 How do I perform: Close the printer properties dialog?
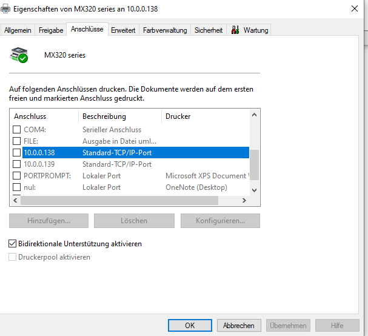coord(355,8)
